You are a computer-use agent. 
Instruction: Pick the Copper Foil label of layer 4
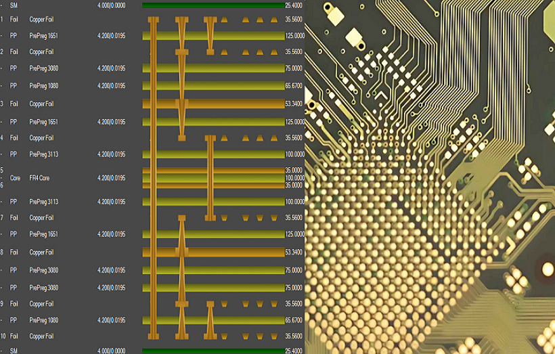(x=41, y=138)
